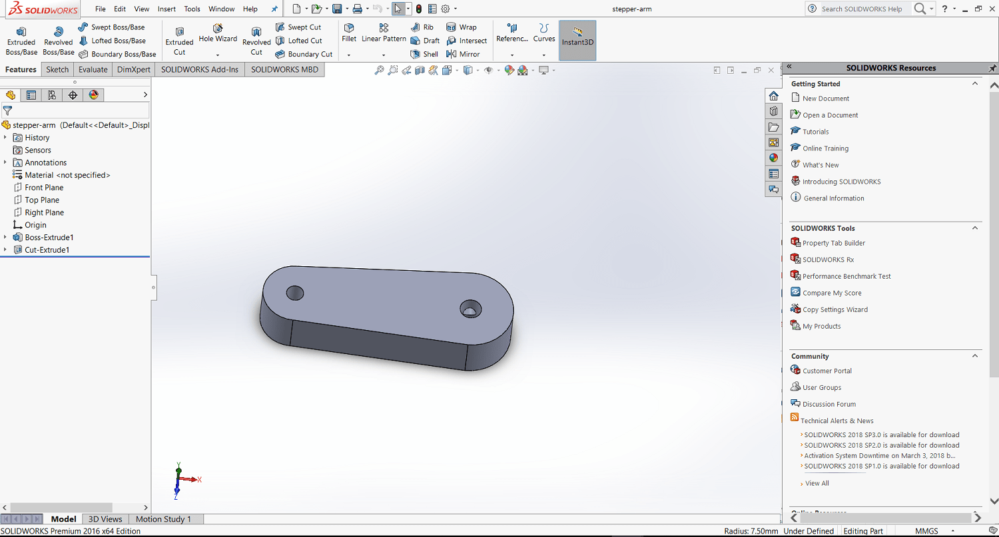The width and height of the screenshot is (999, 537).
Task: Expand the Annotations folder
Action: pos(5,162)
